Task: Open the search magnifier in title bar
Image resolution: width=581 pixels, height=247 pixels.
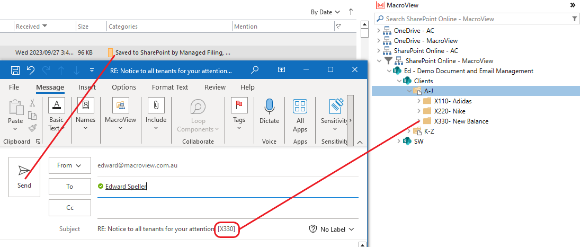Action: (x=255, y=70)
